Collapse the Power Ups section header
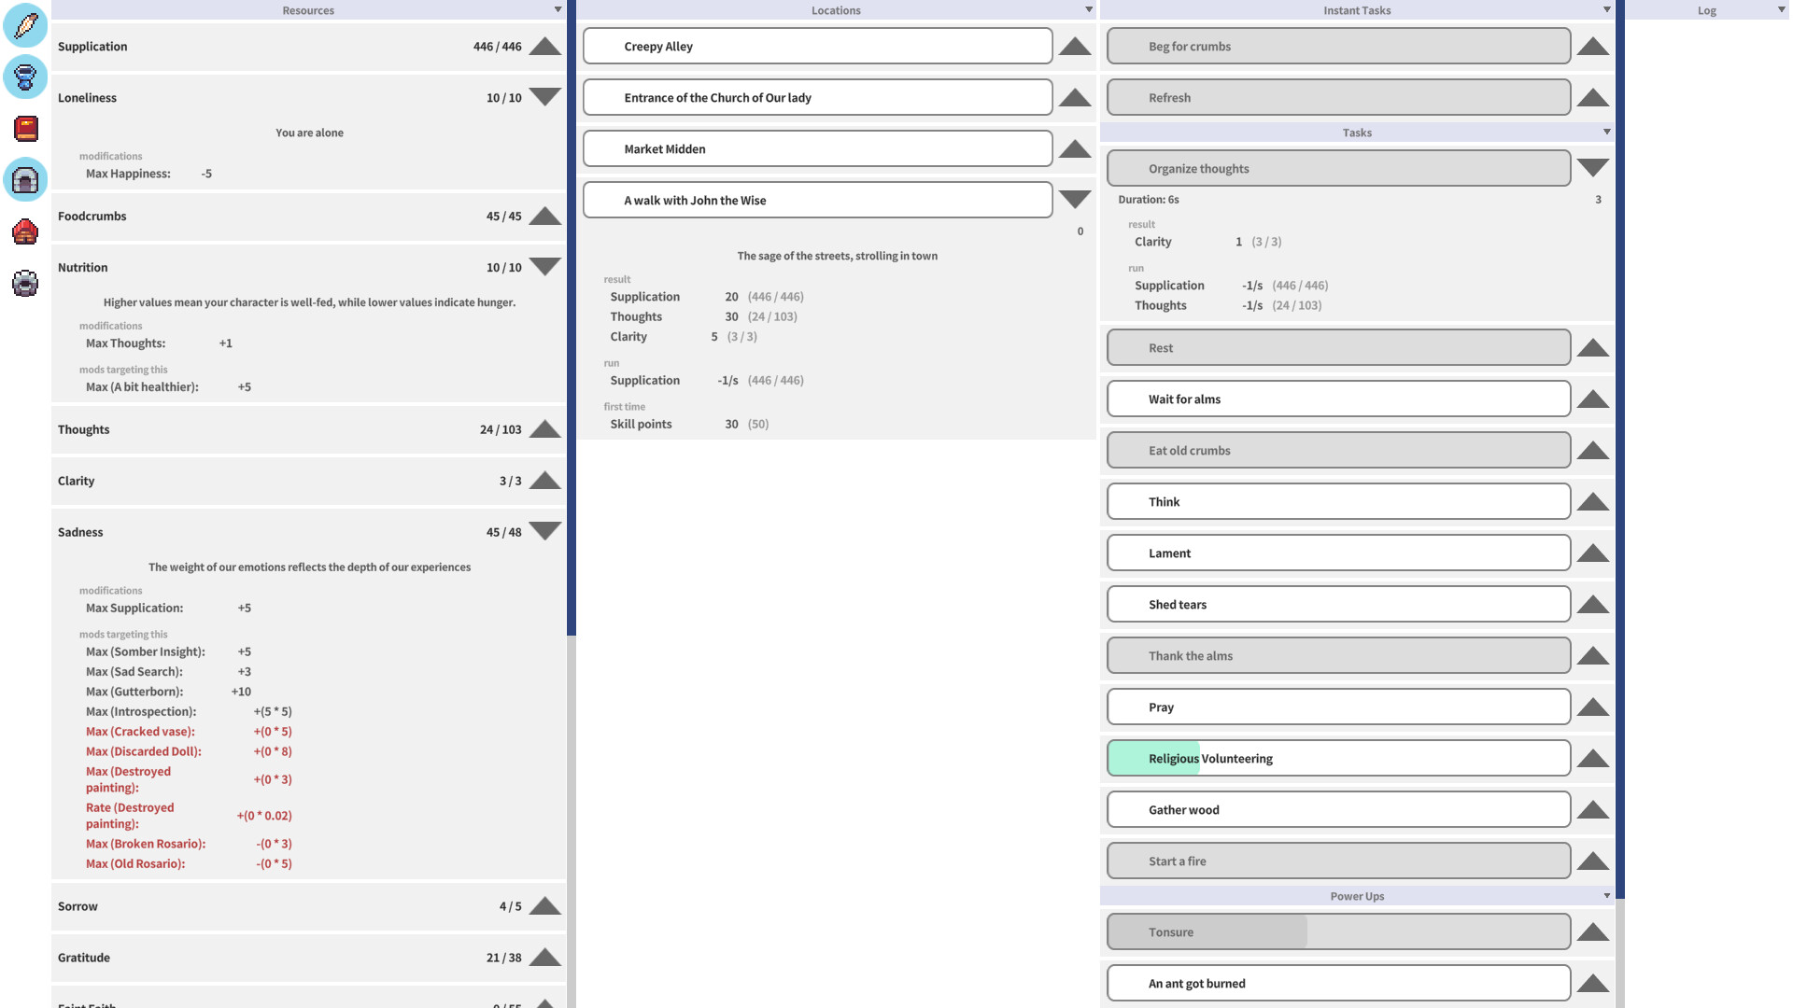This screenshot has width=1793, height=1008. tap(1607, 895)
